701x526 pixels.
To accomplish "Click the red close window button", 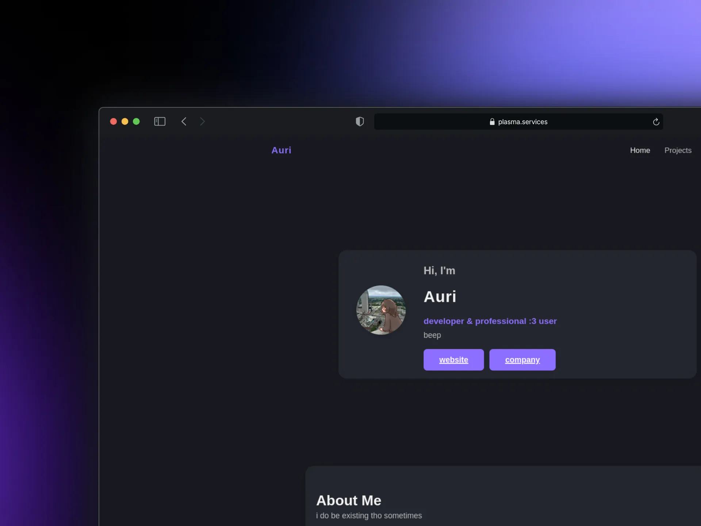I will (113, 121).
